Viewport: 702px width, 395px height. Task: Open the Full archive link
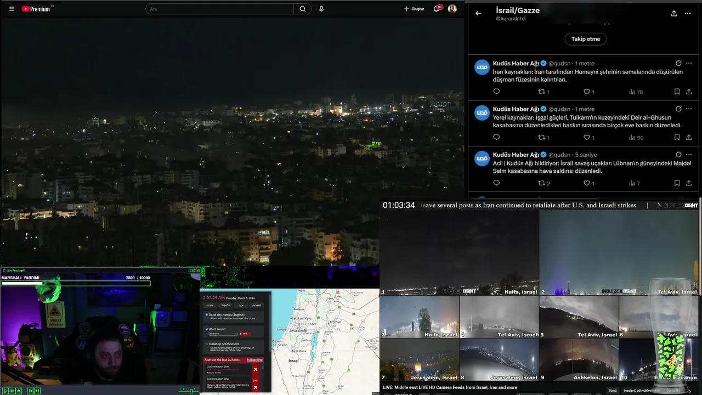[254, 360]
